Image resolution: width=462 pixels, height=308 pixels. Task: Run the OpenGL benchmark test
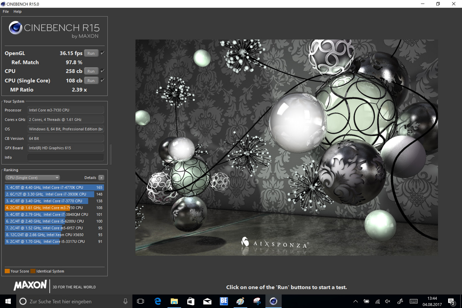coord(91,53)
